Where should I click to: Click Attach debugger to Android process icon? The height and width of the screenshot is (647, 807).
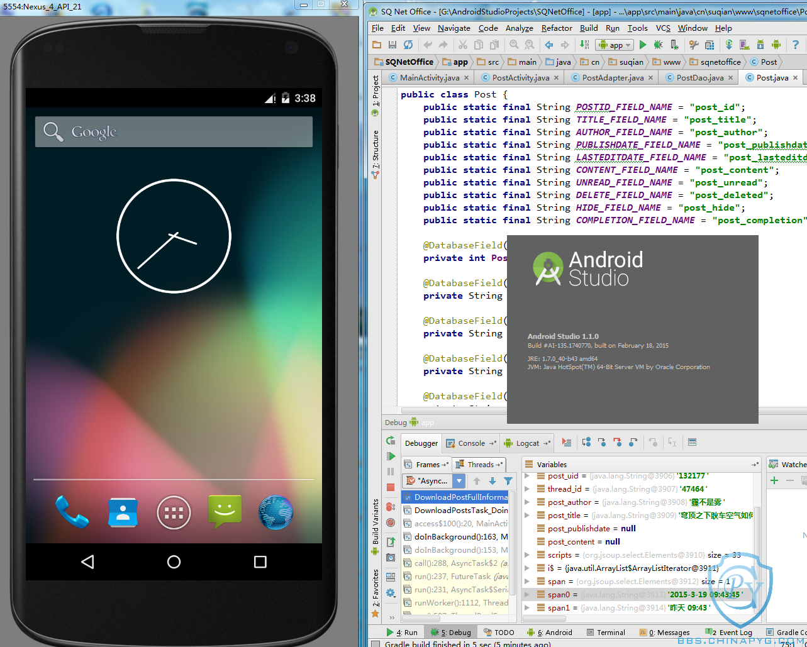tap(674, 45)
